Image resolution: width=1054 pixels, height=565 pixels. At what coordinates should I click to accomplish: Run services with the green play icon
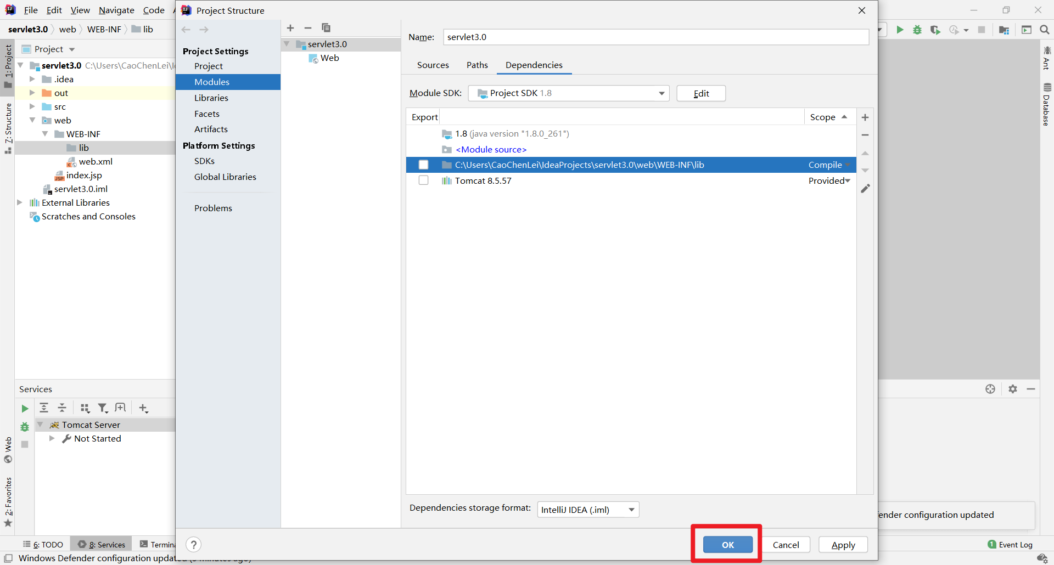25,409
